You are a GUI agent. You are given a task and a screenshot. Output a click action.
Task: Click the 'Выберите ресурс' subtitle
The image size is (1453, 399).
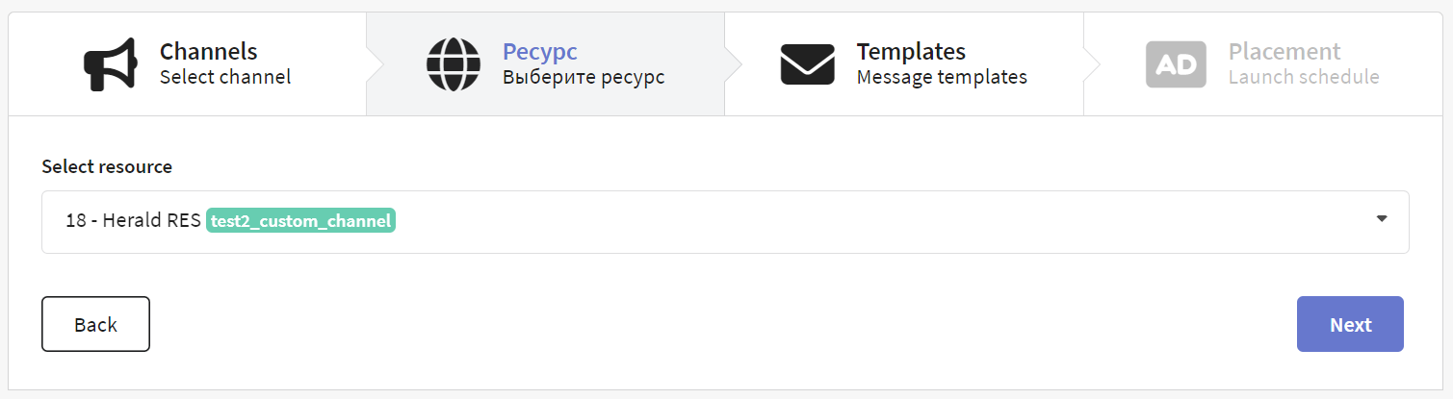pyautogui.click(x=584, y=77)
